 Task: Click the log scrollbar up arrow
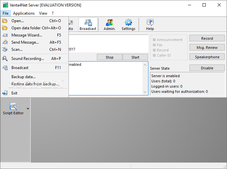[x=145, y=65]
